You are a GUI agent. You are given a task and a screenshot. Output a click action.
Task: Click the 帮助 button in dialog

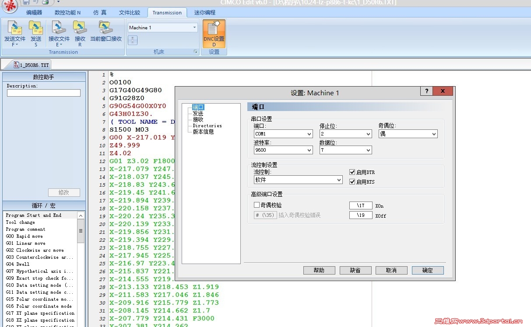(319, 270)
